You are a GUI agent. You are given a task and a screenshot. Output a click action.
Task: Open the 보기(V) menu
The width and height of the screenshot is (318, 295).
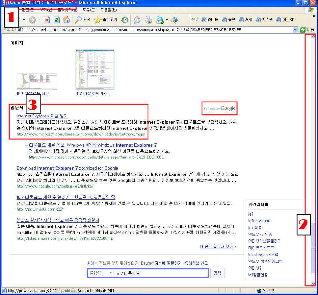46,10
